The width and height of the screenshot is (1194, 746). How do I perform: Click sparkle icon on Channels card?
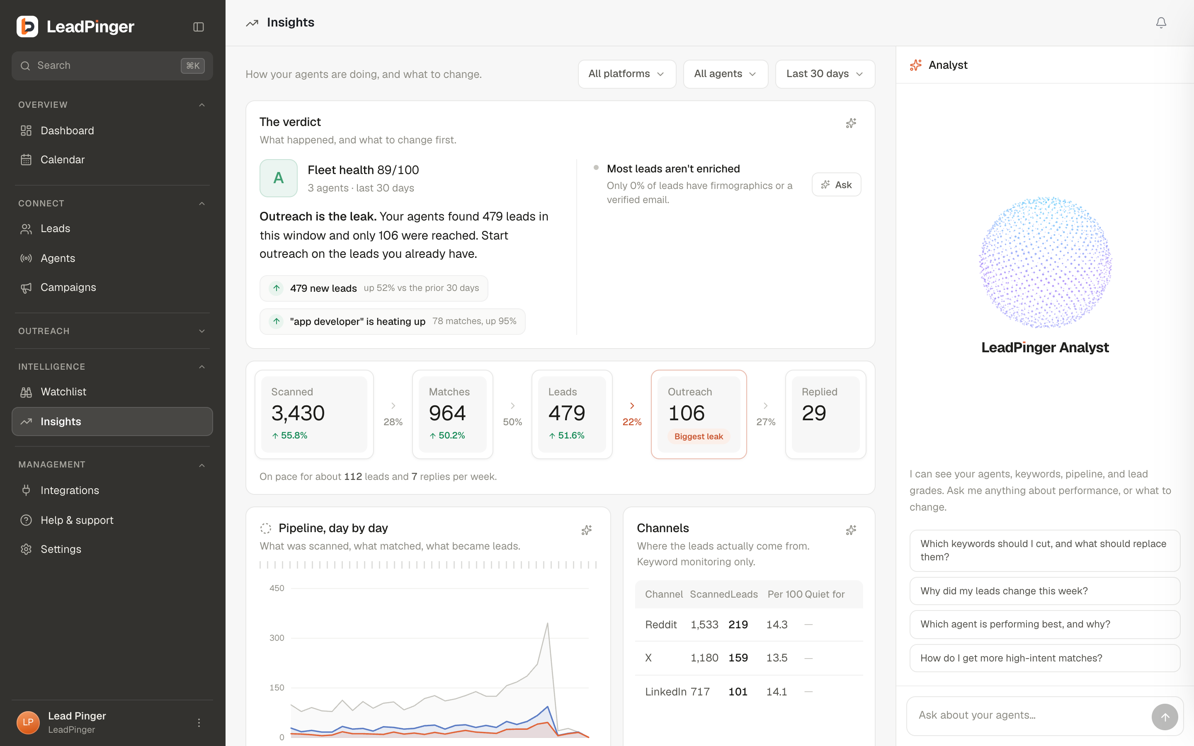851,530
